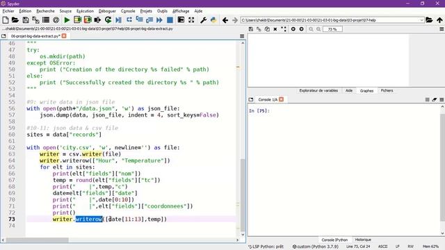Expand the working directory path dropdown
The width and height of the screenshot is (445, 250).
tap(421, 20)
